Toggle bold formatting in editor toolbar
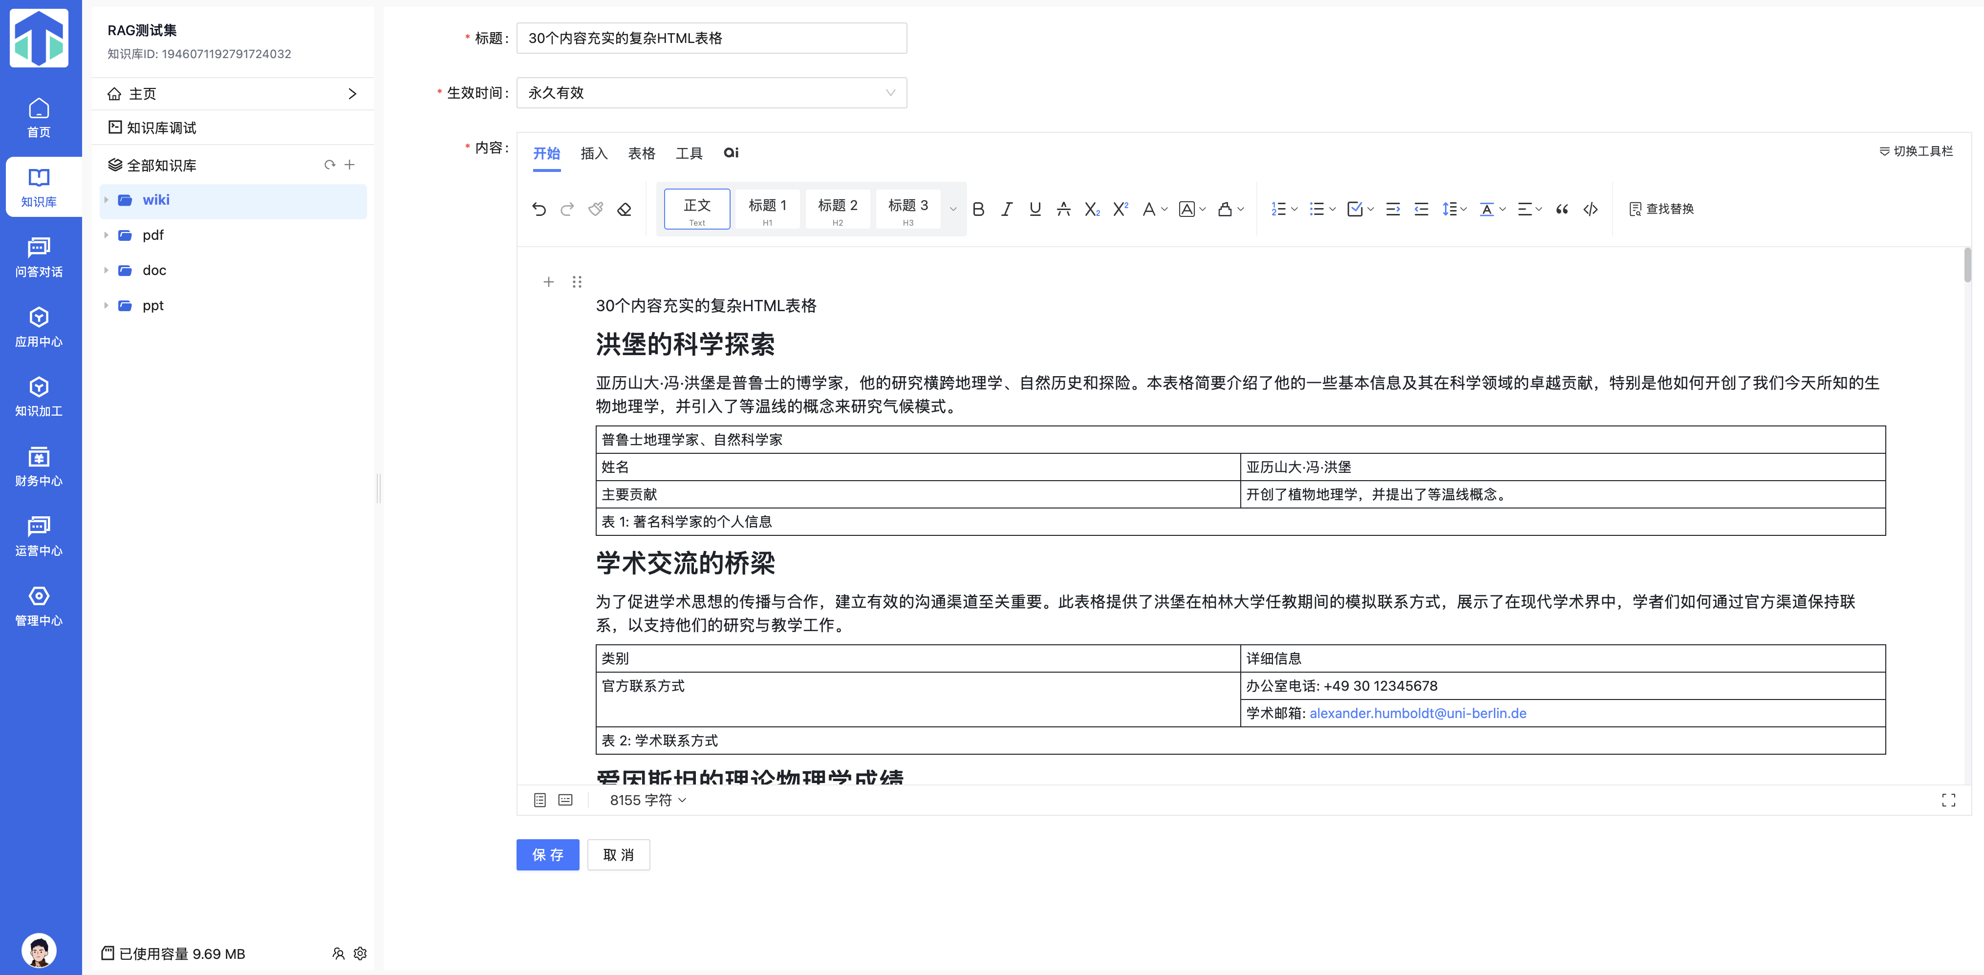 tap(978, 209)
